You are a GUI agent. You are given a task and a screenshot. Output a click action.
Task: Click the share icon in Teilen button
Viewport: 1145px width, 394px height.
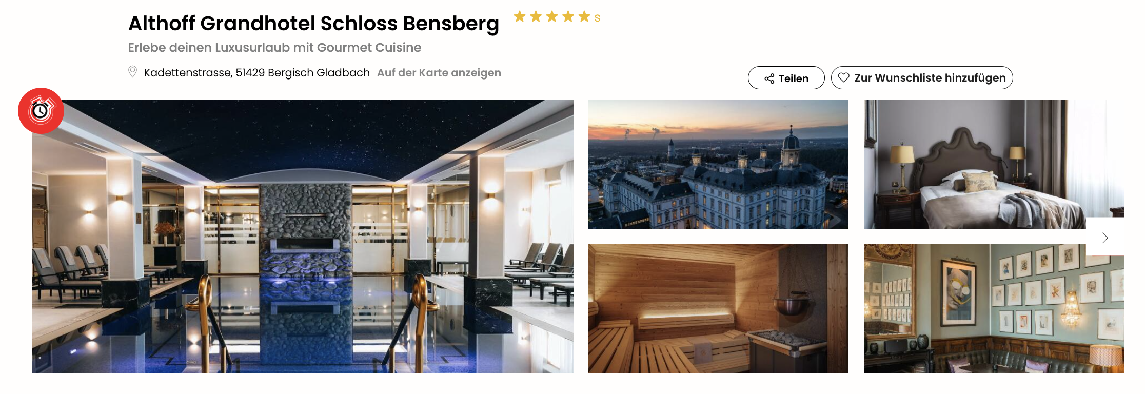769,78
